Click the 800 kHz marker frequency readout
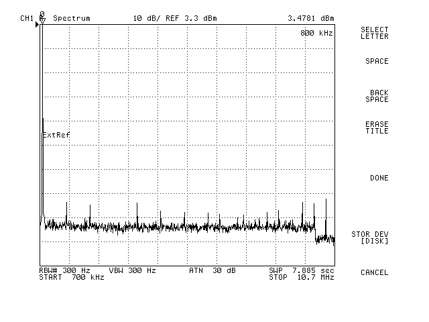Screen dimensions: 429x322 click(316, 33)
